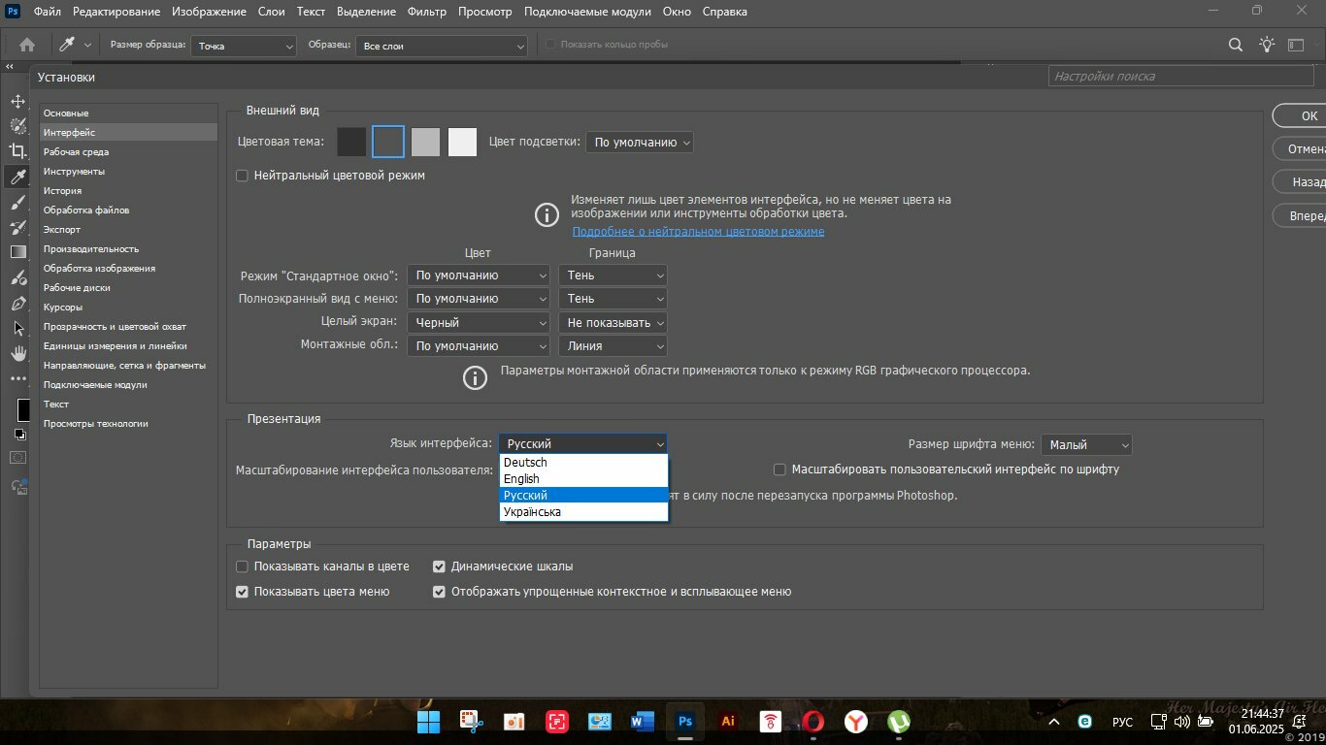The image size is (1326, 745).
Task: Open Целый экран border dropdown Не показывать
Action: click(613, 322)
